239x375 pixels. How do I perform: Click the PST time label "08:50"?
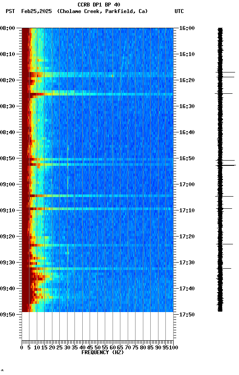click(x=7, y=158)
